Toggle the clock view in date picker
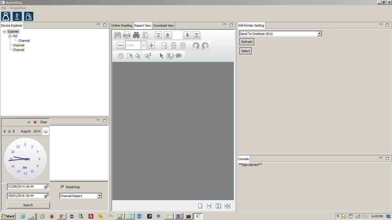The image size is (392, 220). [x=46, y=131]
